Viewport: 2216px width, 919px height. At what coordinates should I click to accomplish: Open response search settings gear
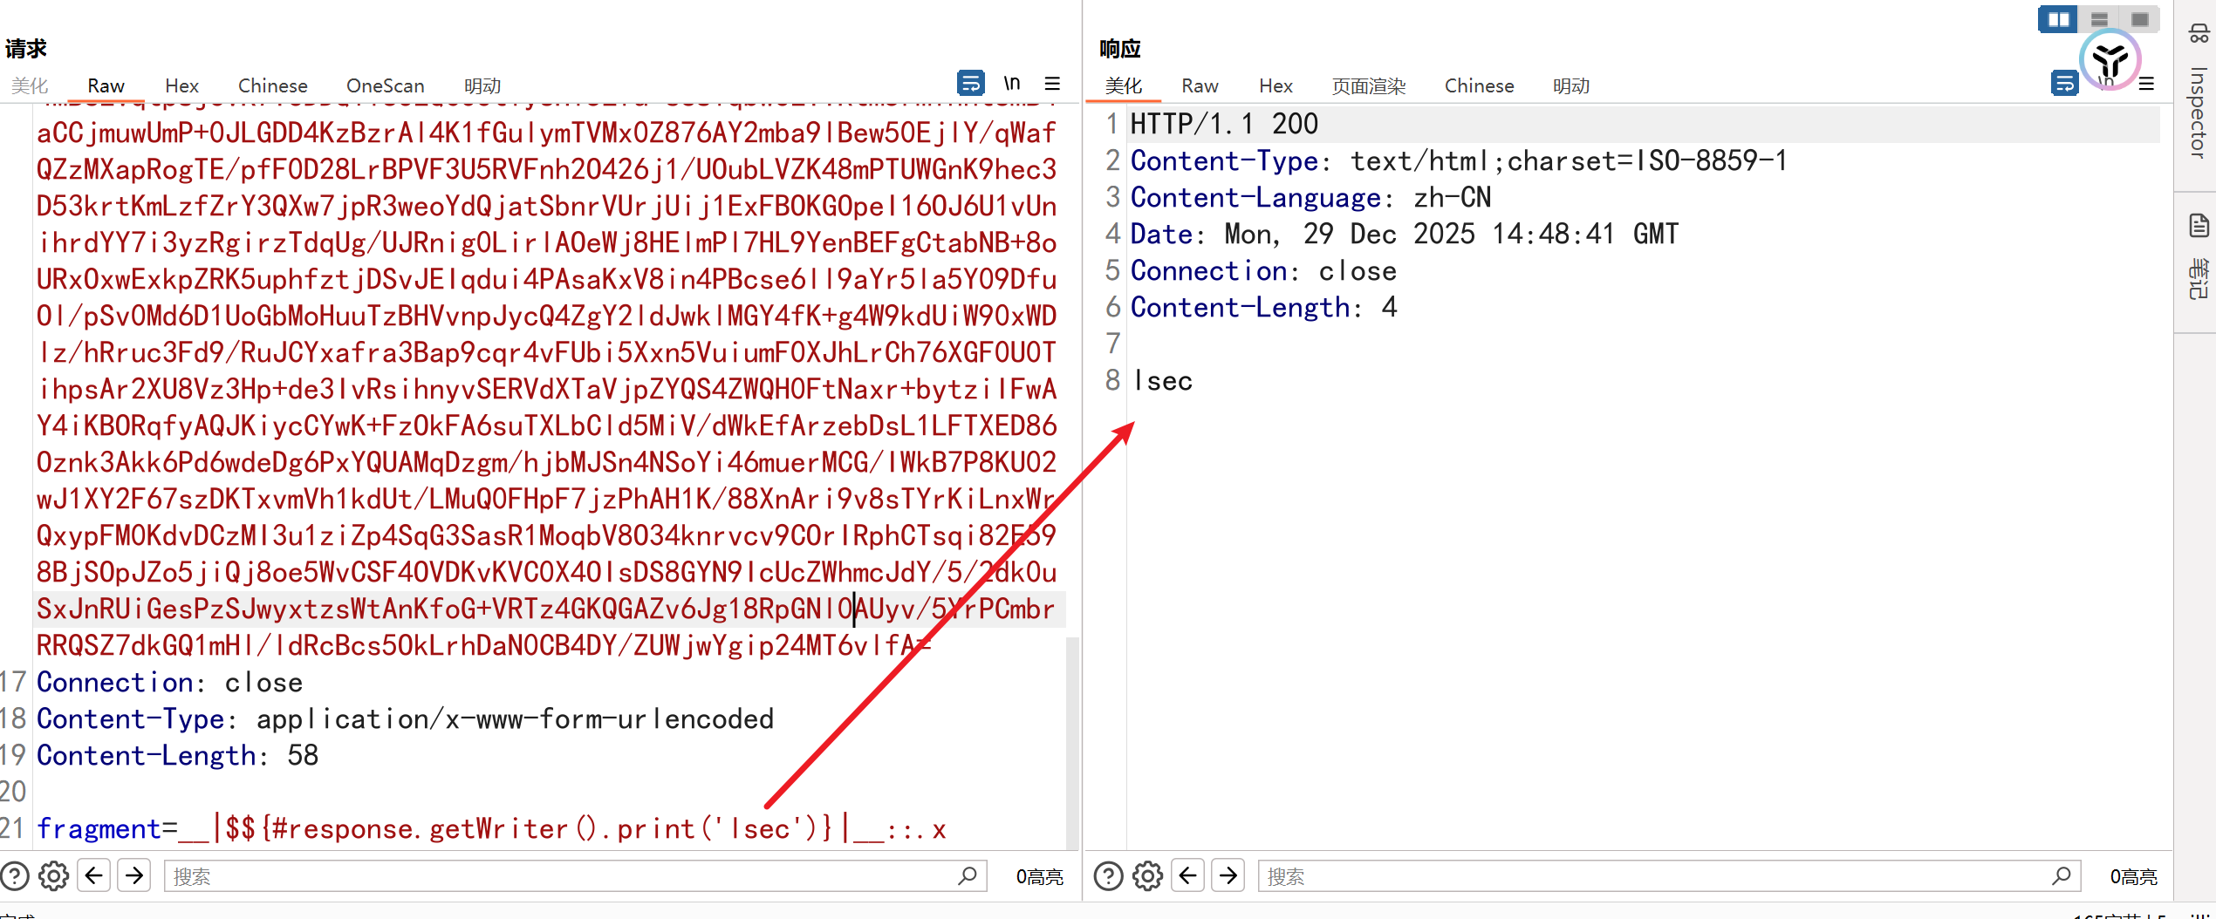point(1147,875)
